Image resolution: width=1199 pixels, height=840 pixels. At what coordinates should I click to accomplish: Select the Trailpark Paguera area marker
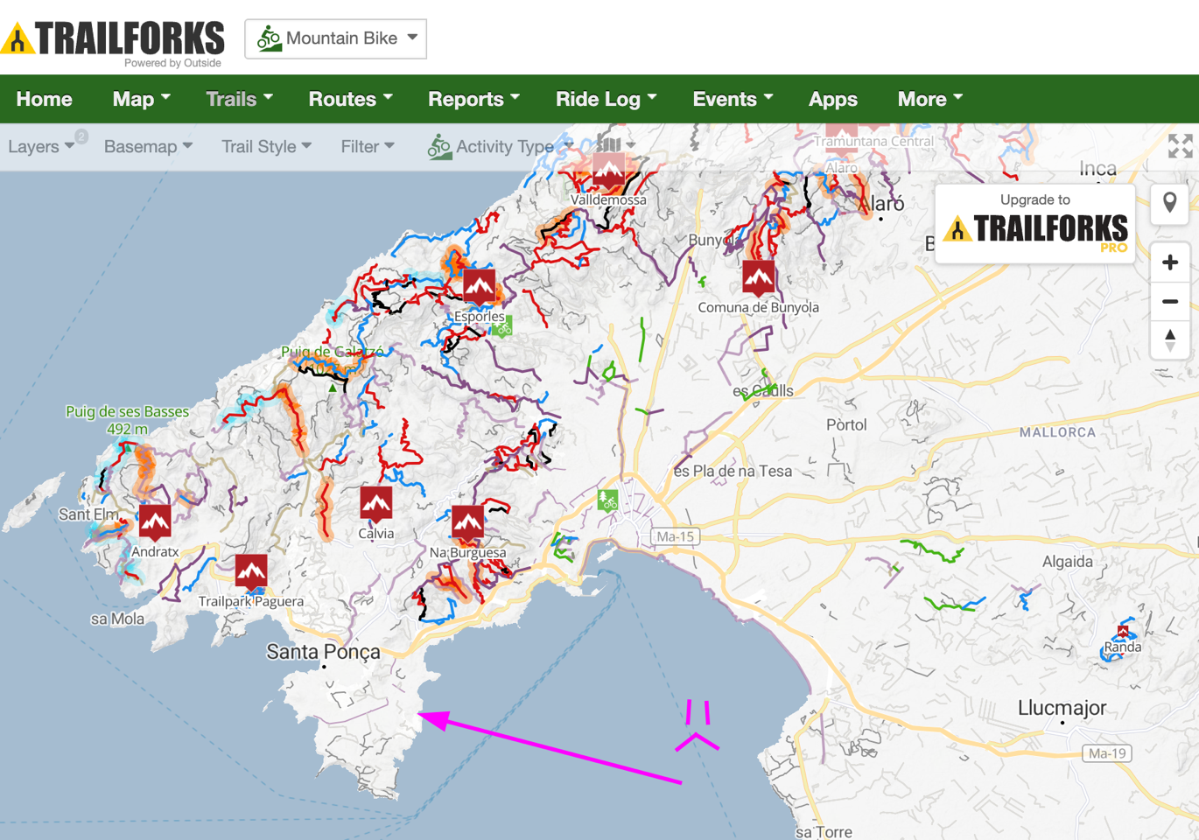[x=251, y=571]
